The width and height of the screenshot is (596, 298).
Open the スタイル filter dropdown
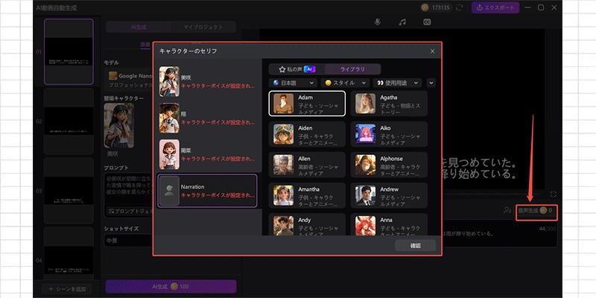click(345, 83)
